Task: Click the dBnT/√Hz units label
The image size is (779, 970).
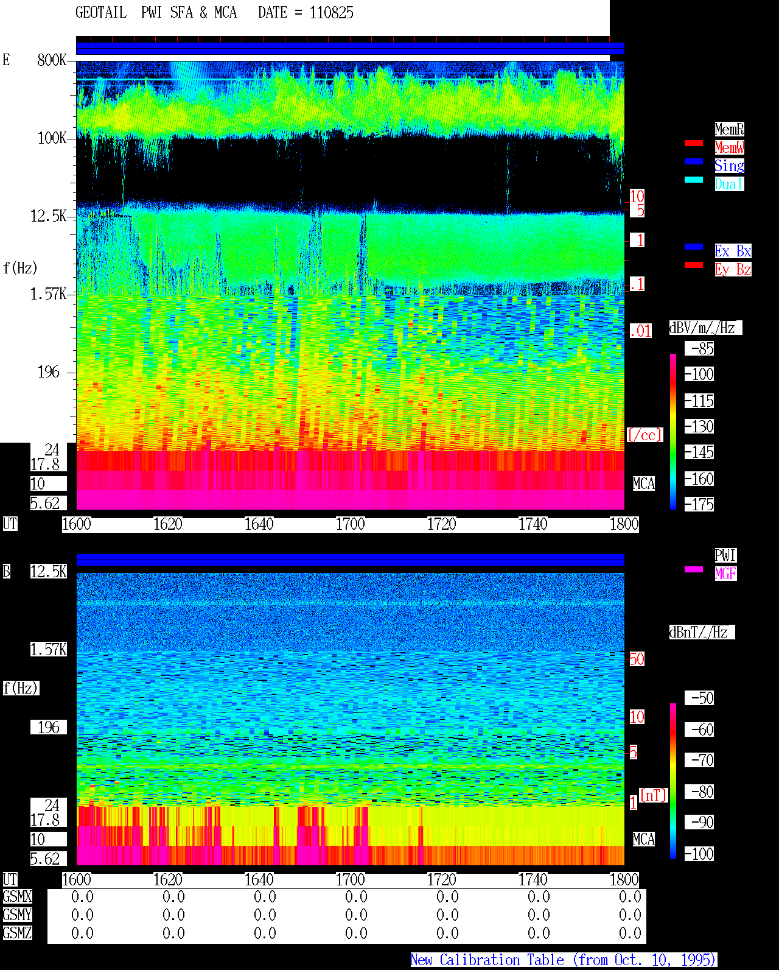Action: click(x=702, y=632)
